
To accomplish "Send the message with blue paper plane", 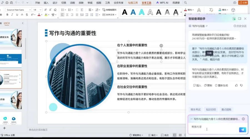I will (x=242, y=130).
